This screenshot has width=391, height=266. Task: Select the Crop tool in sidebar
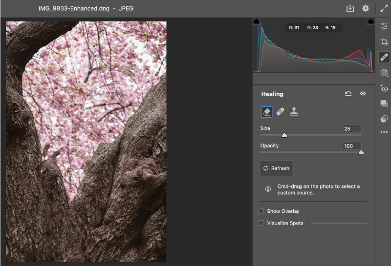[x=384, y=41]
